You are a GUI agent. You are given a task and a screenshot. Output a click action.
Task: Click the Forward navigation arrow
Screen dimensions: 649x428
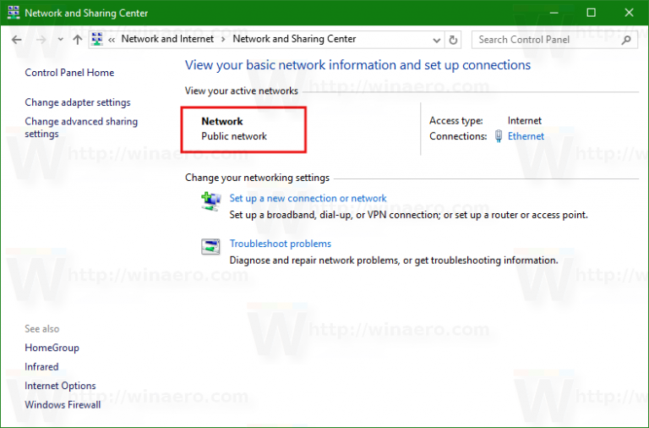coord(41,40)
